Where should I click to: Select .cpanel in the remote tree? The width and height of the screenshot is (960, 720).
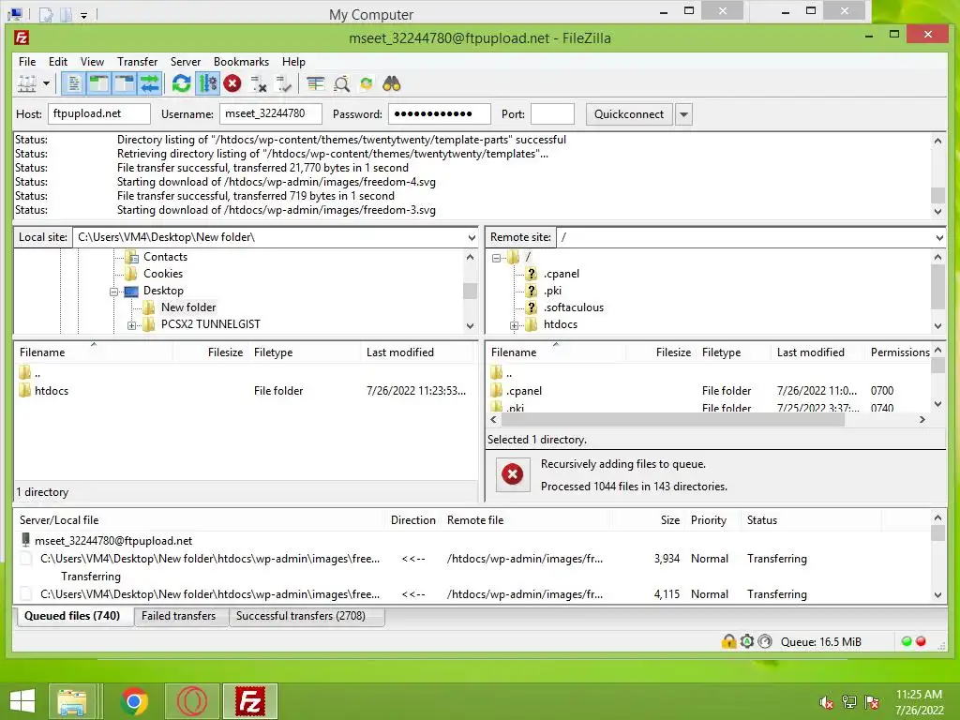[562, 274]
